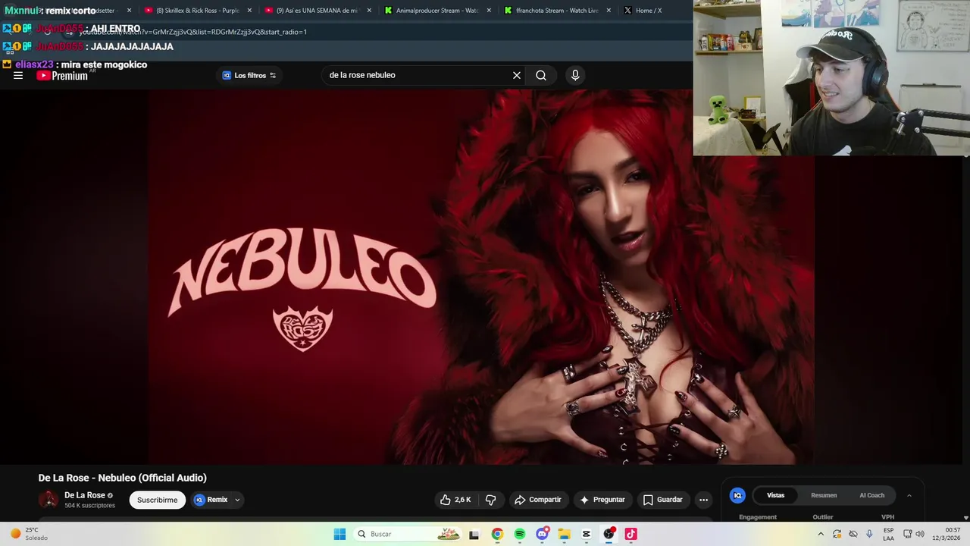The image size is (970, 546).
Task: Open Discord from taskbar
Action: [x=542, y=534]
